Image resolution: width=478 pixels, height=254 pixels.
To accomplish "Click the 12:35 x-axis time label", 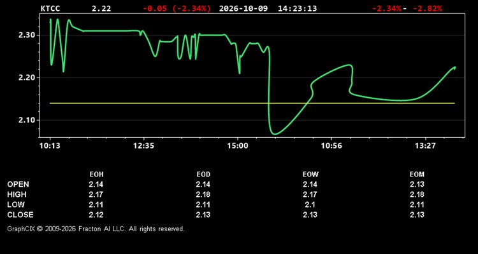I will 144,145.
